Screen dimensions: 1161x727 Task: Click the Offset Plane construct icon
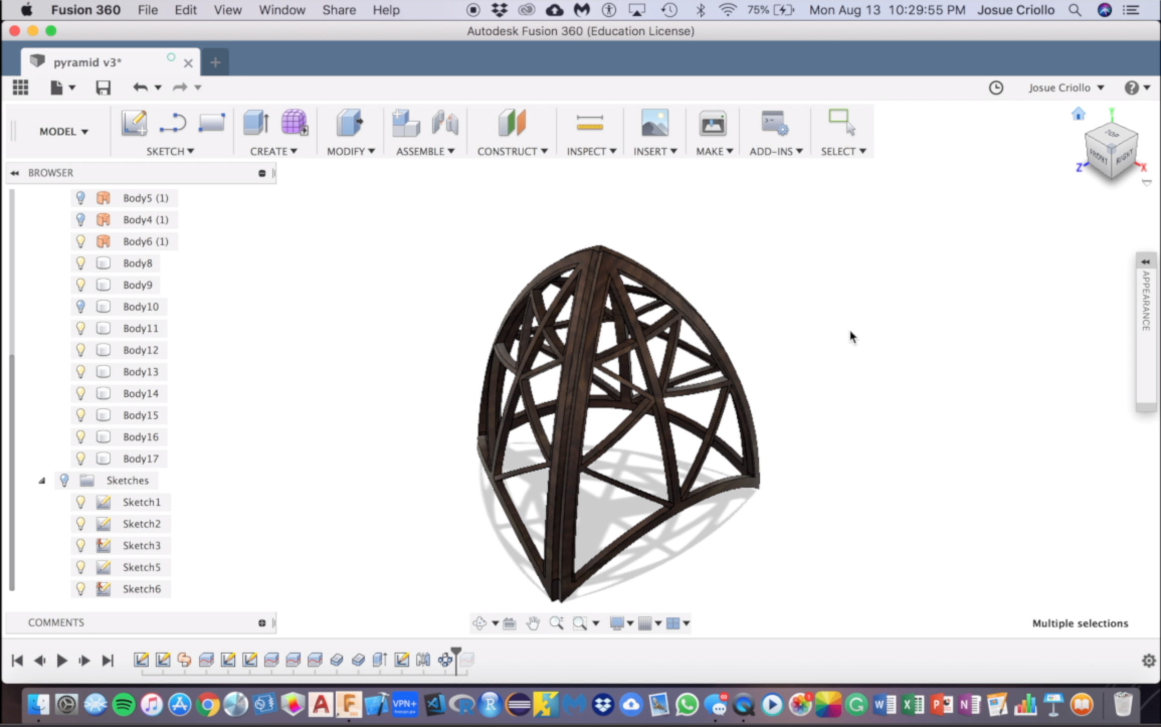[512, 123]
